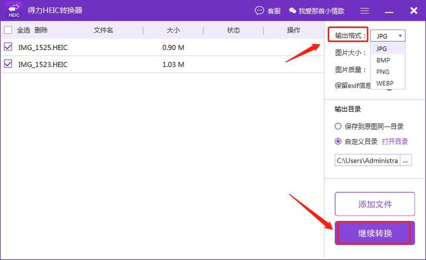Click the 我爱那首小情歌 account name
Viewport: 426px width, 260px height.
(x=321, y=11)
